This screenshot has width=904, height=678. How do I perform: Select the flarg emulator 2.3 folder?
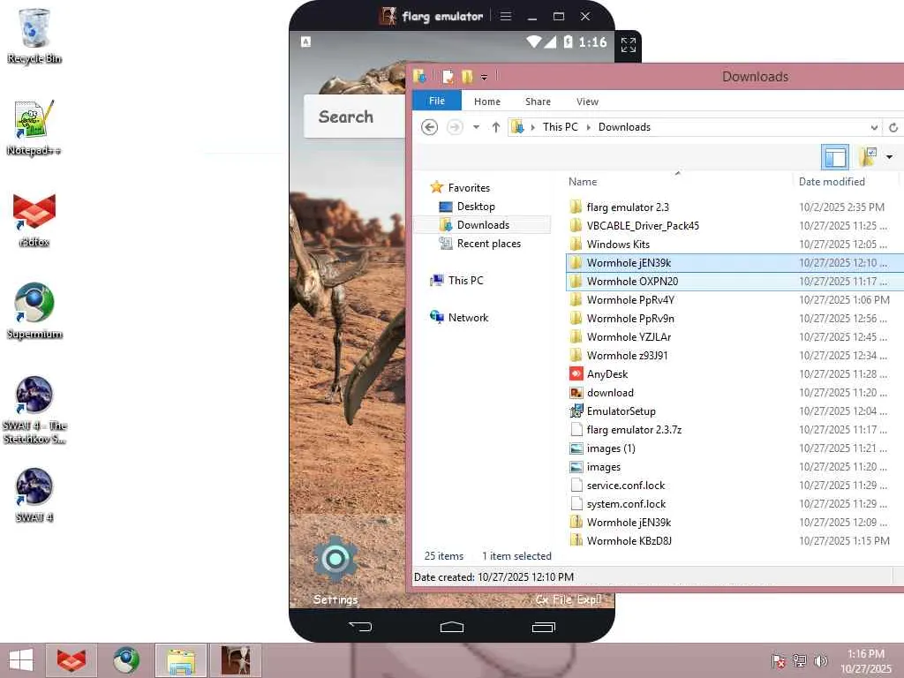628,207
